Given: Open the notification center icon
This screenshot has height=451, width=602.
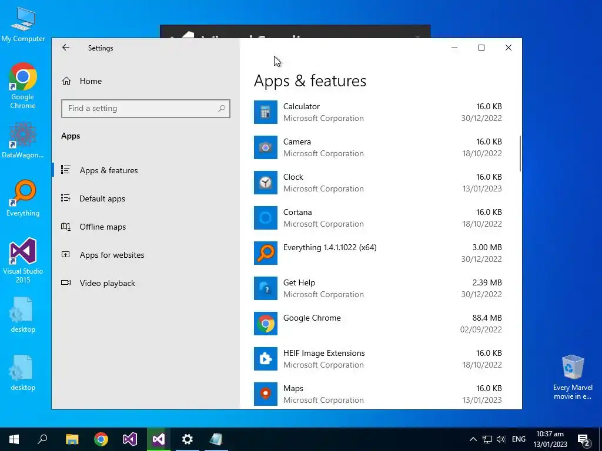Looking at the screenshot, I should click(x=584, y=439).
